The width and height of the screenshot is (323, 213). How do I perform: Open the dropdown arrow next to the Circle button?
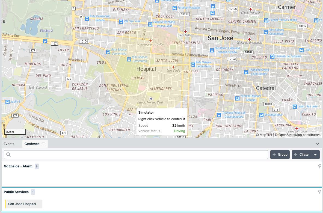point(315,154)
